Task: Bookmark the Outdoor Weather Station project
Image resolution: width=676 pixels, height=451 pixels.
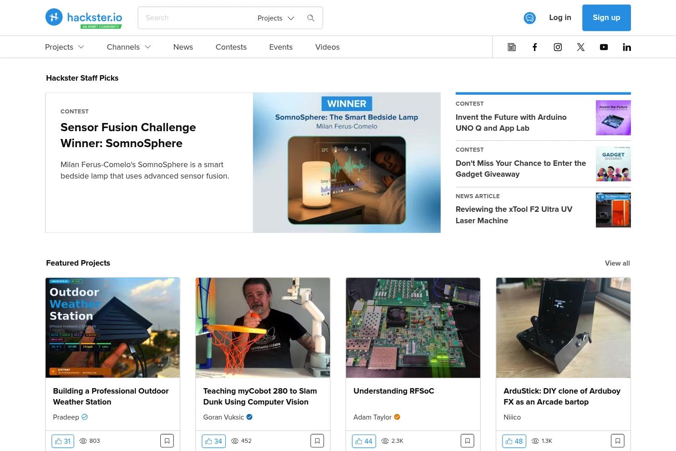Action: coord(167,441)
